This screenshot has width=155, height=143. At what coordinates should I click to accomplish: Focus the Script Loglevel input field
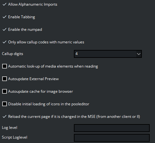[x=112, y=138]
